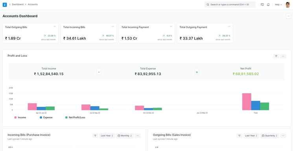Open Profit and Loss chart ellipsis menu

point(283,56)
